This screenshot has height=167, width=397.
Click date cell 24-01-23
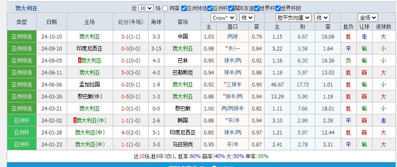click(x=52, y=144)
